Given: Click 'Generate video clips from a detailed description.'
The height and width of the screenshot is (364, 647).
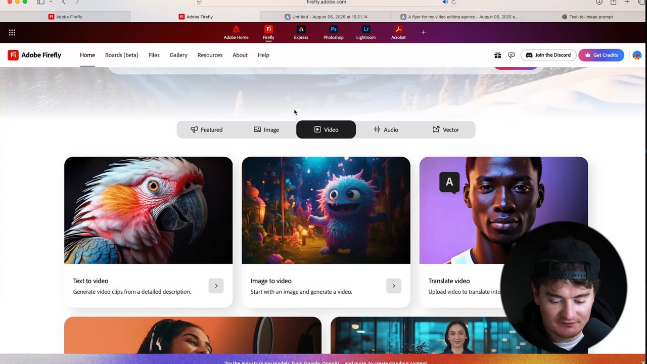Looking at the screenshot, I should (132, 292).
